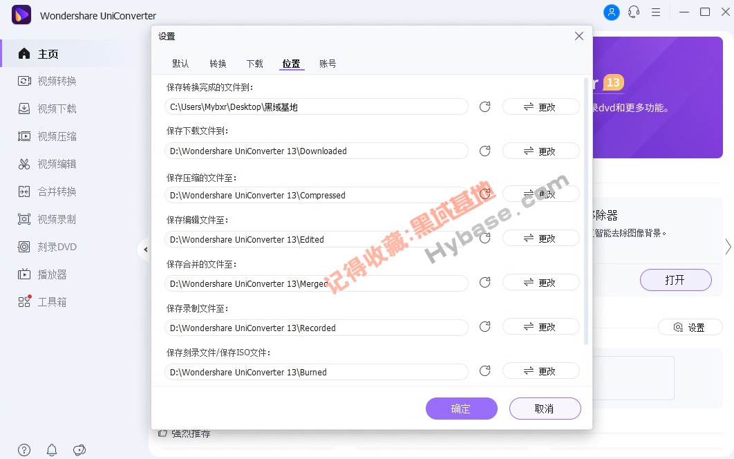
Task: Open 视频编辑 scissors item
Action: pyautogui.click(x=47, y=164)
